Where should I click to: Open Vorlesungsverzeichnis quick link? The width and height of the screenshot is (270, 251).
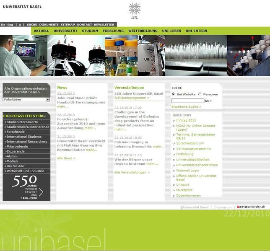click(193, 149)
